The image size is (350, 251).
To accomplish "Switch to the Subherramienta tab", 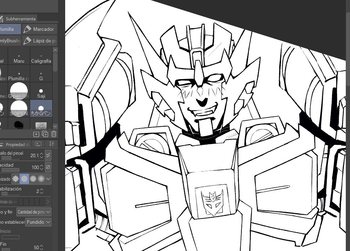I will click(x=19, y=19).
